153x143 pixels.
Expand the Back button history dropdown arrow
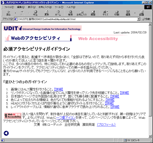pyautogui.click(x=16, y=13)
